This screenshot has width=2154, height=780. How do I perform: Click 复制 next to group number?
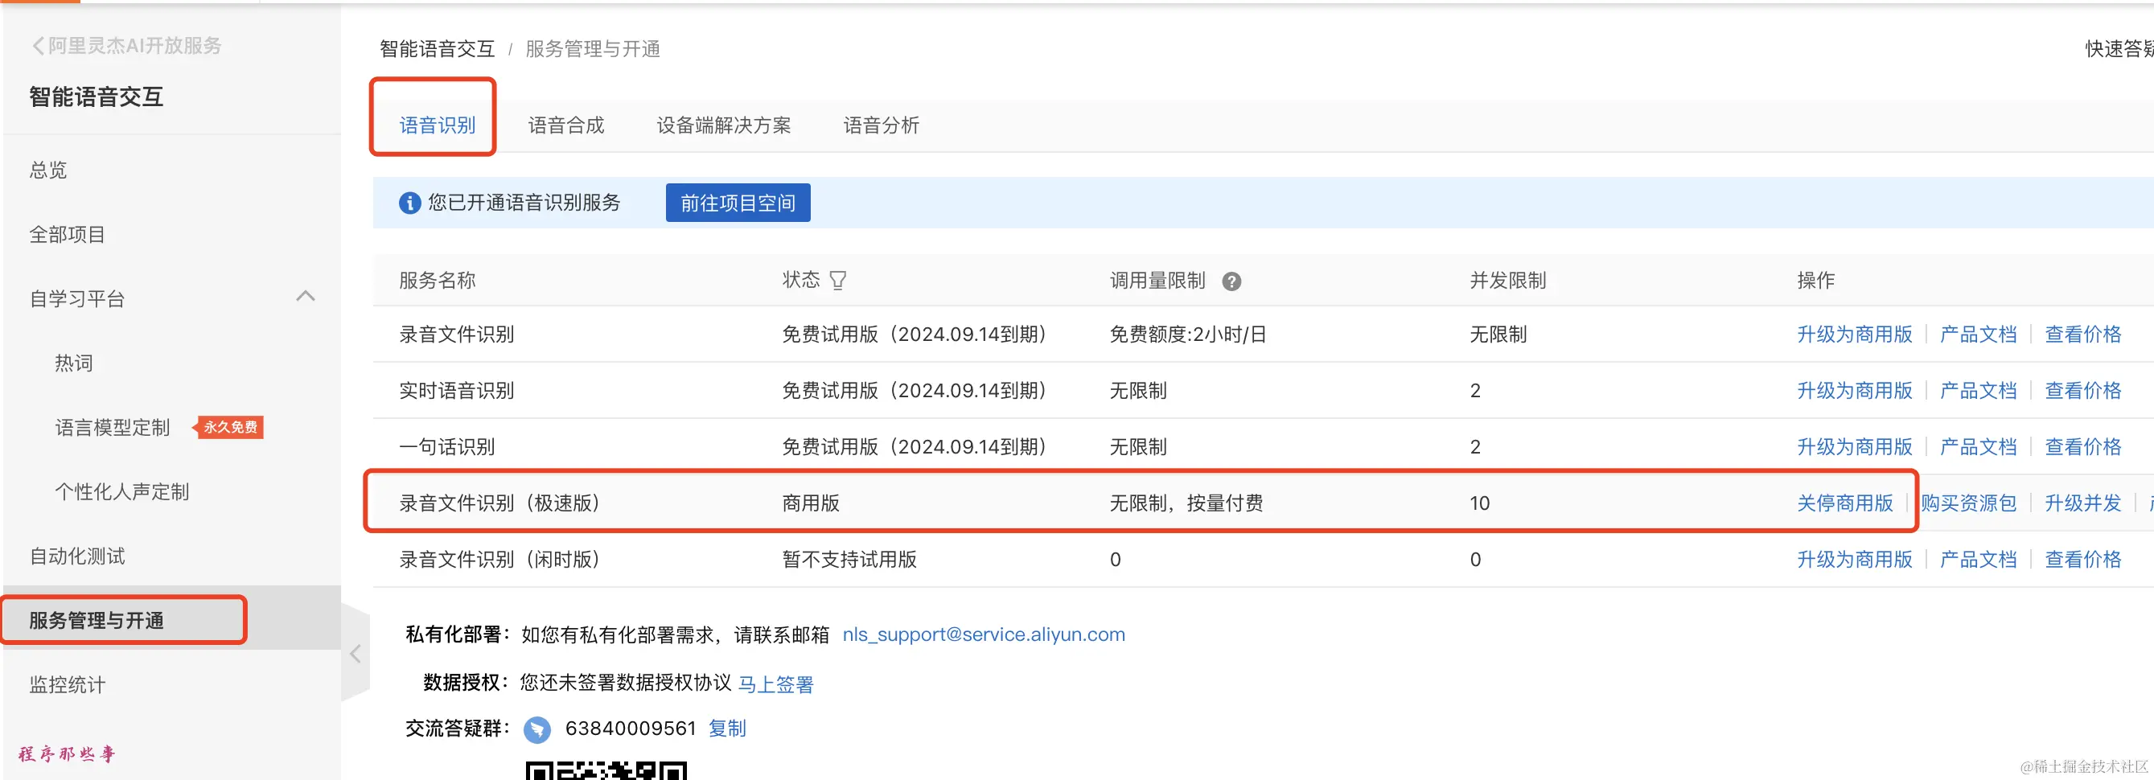point(726,729)
